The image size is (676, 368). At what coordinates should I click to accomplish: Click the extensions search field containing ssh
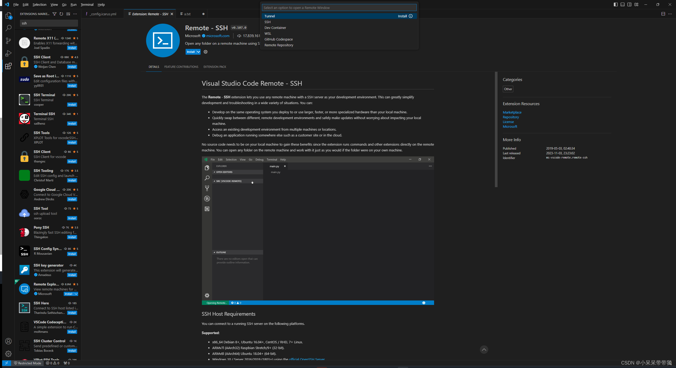pyautogui.click(x=49, y=23)
